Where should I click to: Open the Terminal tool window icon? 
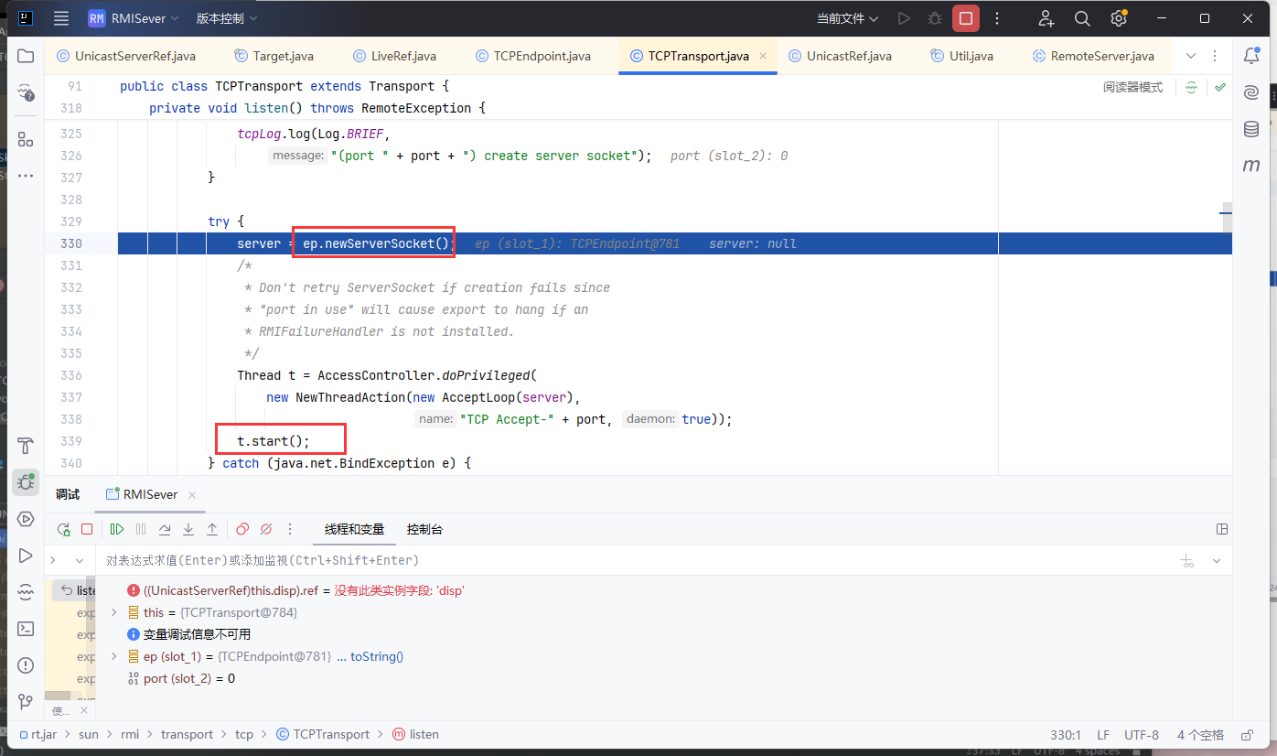coord(26,629)
